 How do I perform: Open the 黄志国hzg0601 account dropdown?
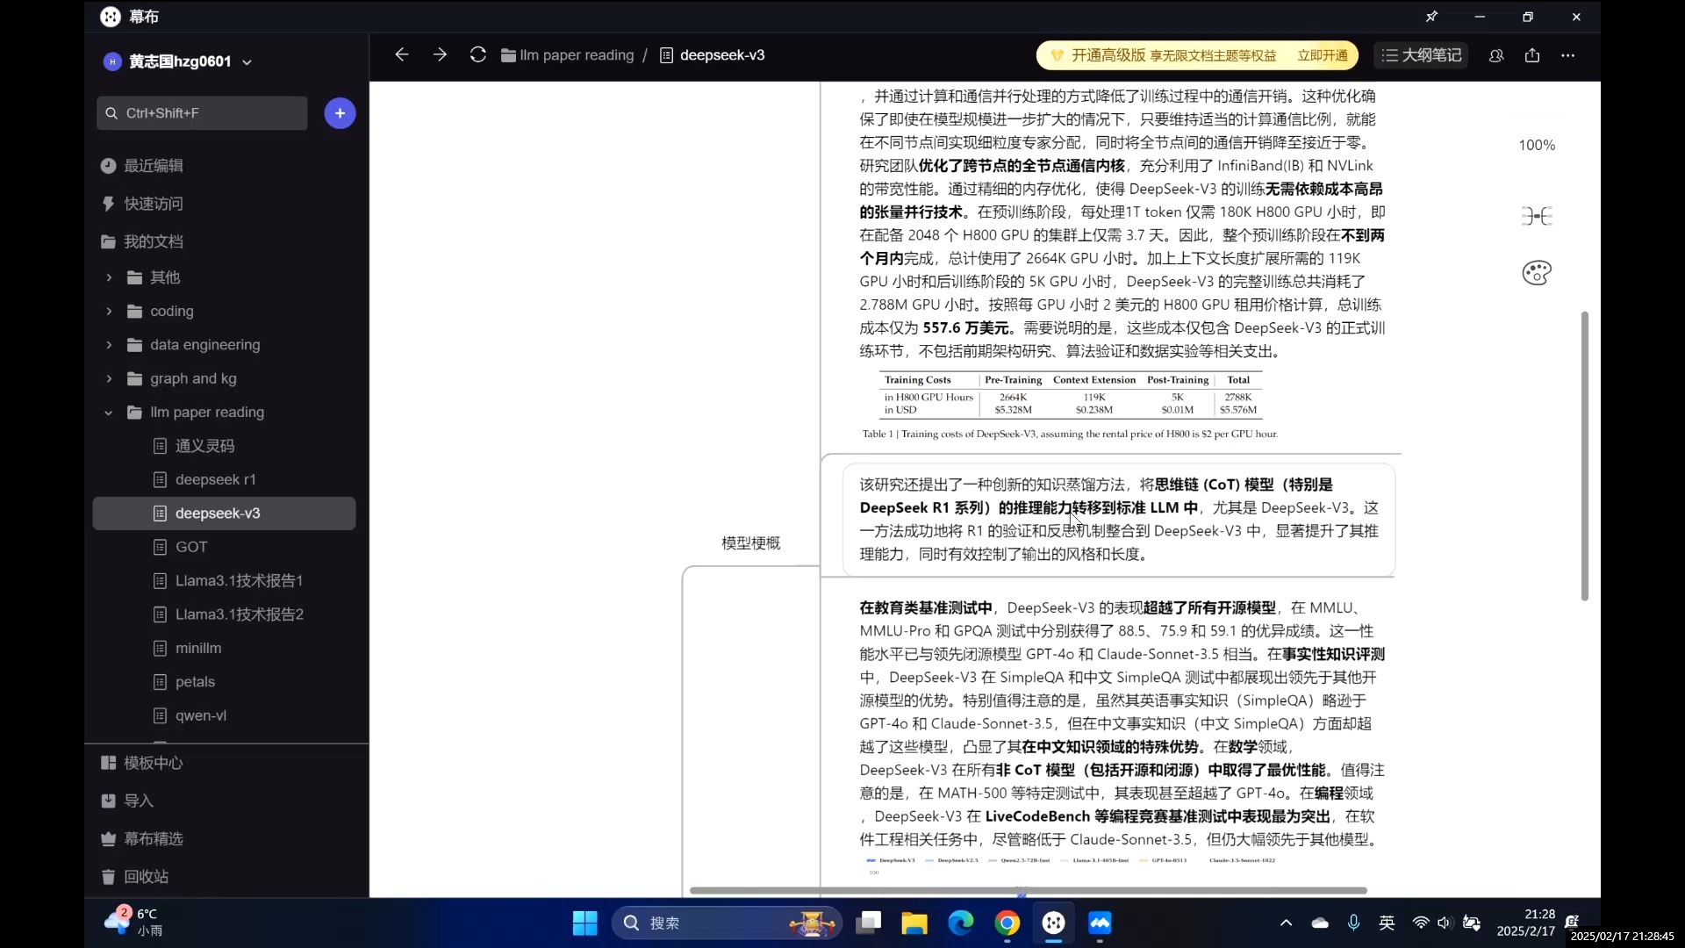pyautogui.click(x=247, y=61)
